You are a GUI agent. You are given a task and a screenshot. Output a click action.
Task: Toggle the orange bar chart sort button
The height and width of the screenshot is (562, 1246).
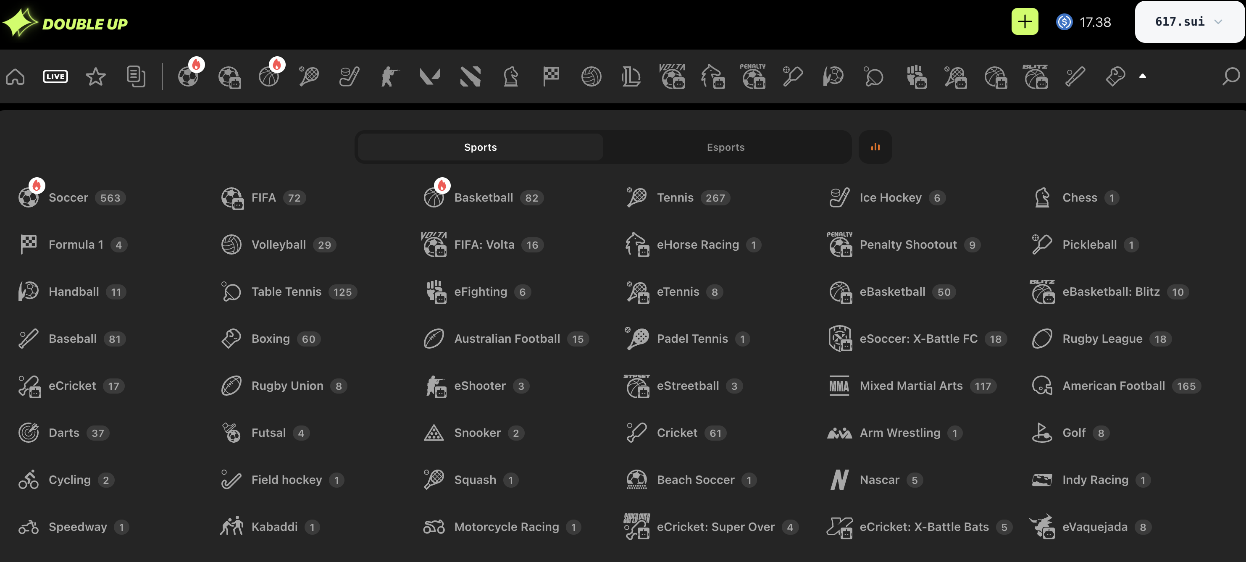[x=875, y=147]
